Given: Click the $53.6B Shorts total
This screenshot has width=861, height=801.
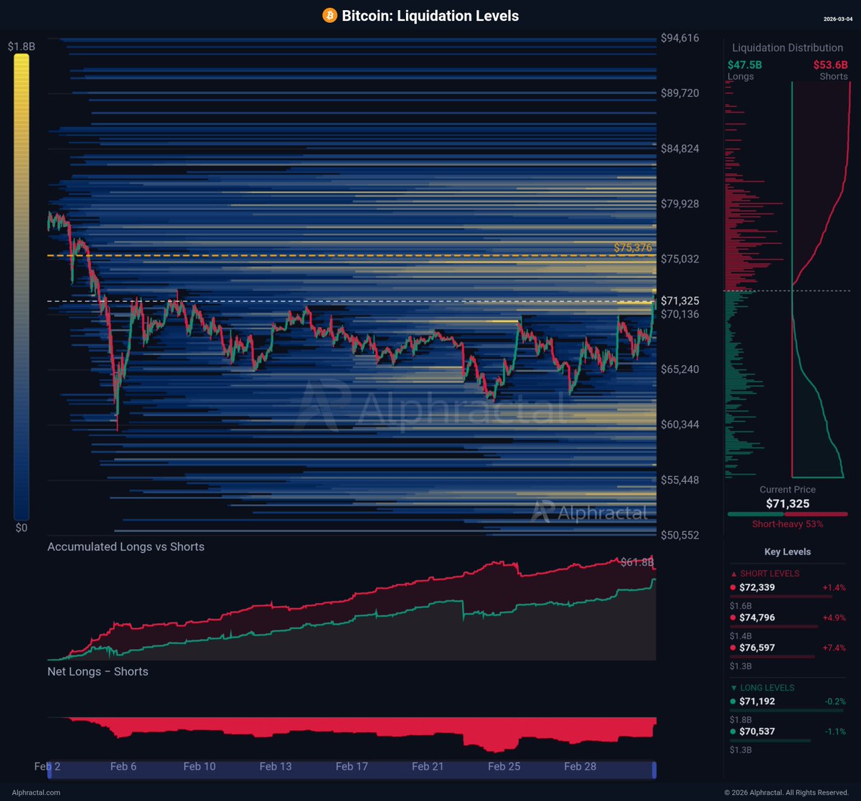Looking at the screenshot, I should (x=830, y=65).
